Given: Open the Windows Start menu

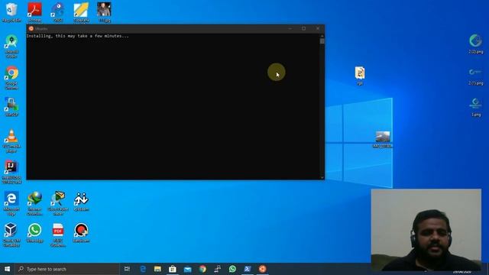Looking at the screenshot, I should coord(7,269).
